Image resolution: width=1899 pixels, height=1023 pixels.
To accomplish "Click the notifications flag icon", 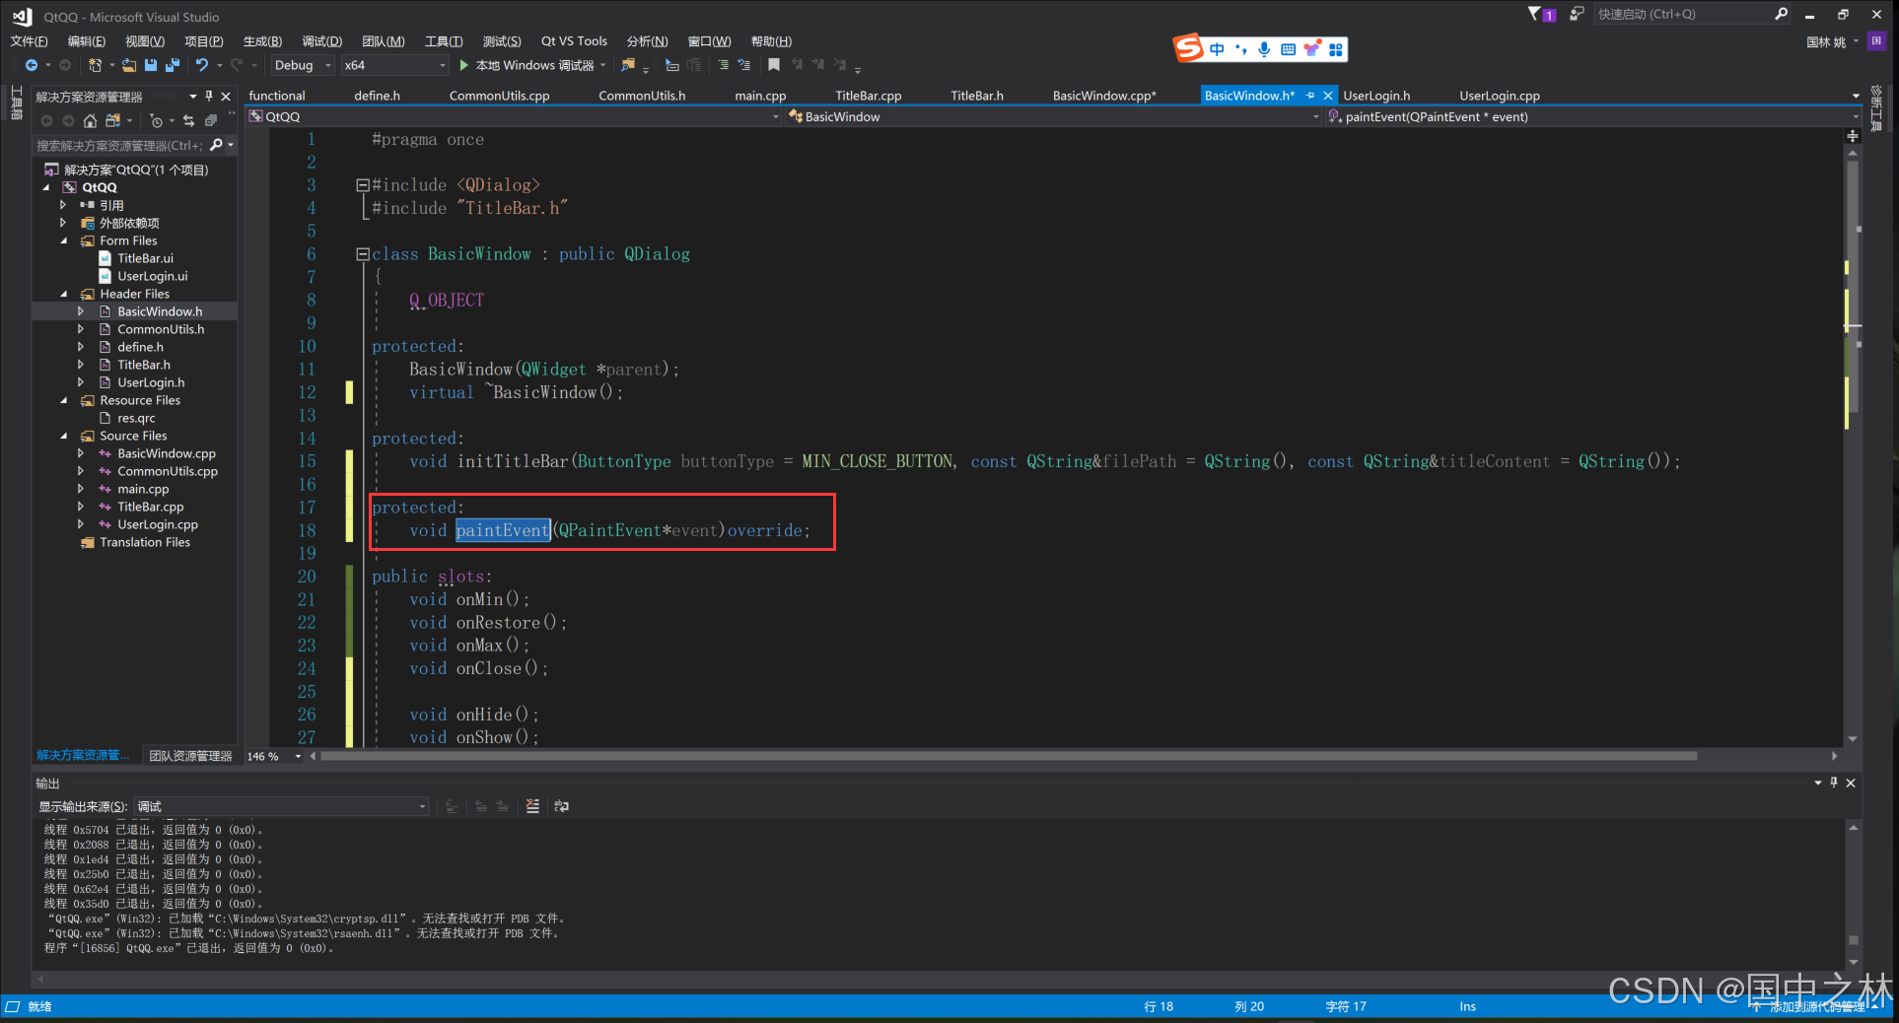I will coord(1541,14).
